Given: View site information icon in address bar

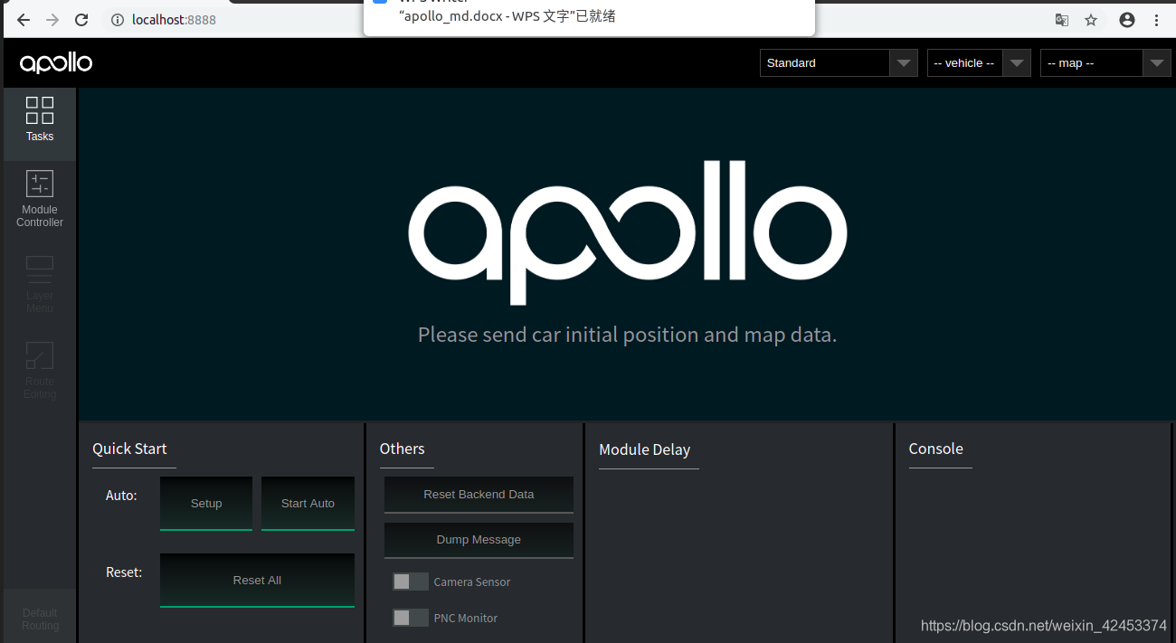Looking at the screenshot, I should [x=118, y=19].
